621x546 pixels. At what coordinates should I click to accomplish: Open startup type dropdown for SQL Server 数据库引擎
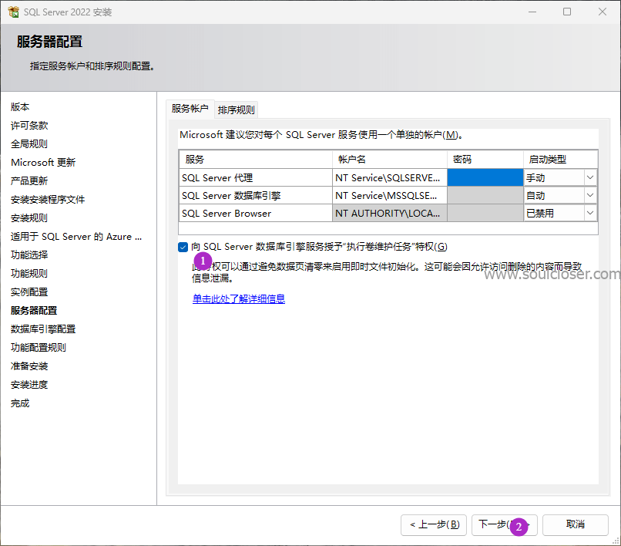click(x=590, y=195)
